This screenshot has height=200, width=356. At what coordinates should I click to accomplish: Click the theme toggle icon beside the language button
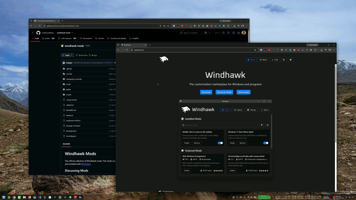[290, 60]
